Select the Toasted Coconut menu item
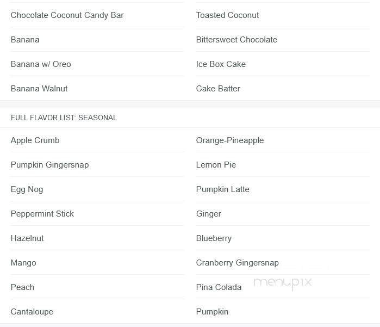380x327 pixels. click(x=227, y=15)
